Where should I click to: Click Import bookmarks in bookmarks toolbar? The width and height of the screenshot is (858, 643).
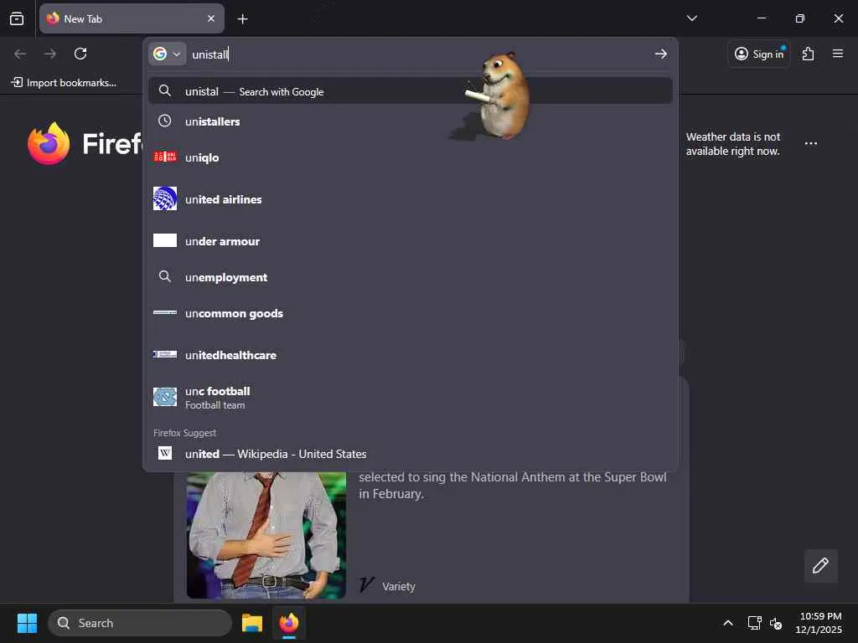tap(64, 83)
